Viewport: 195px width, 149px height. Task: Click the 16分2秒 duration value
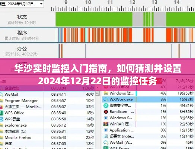click(x=186, y=99)
